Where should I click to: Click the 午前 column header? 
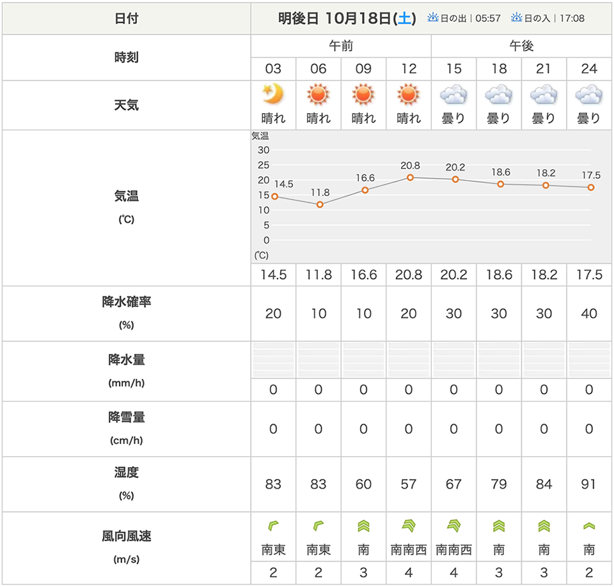[x=341, y=46]
